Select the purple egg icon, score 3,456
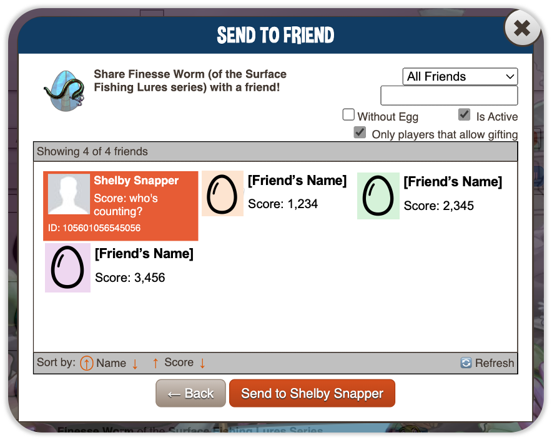 coord(67,267)
